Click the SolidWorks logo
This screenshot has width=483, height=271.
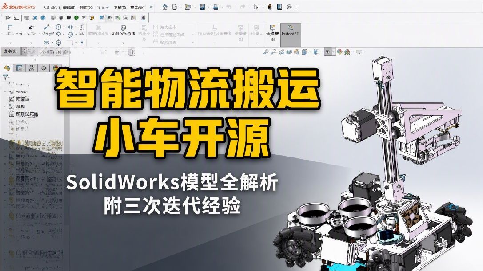pyautogui.click(x=19, y=7)
